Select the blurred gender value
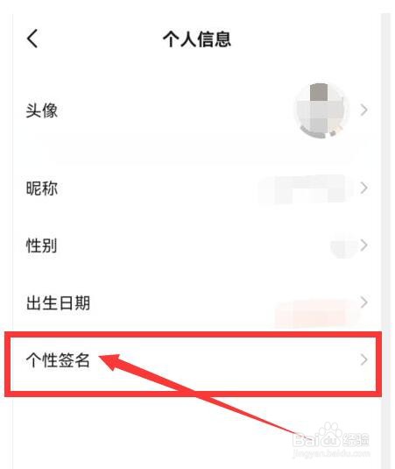Screen dimensions: 395x469 pyautogui.click(x=343, y=246)
